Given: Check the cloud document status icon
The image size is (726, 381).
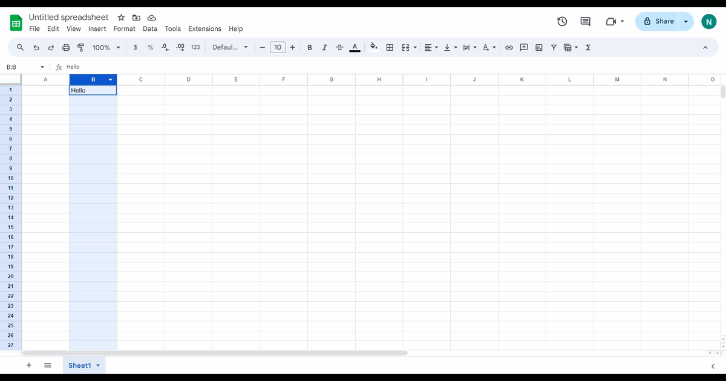Looking at the screenshot, I should tap(151, 18).
